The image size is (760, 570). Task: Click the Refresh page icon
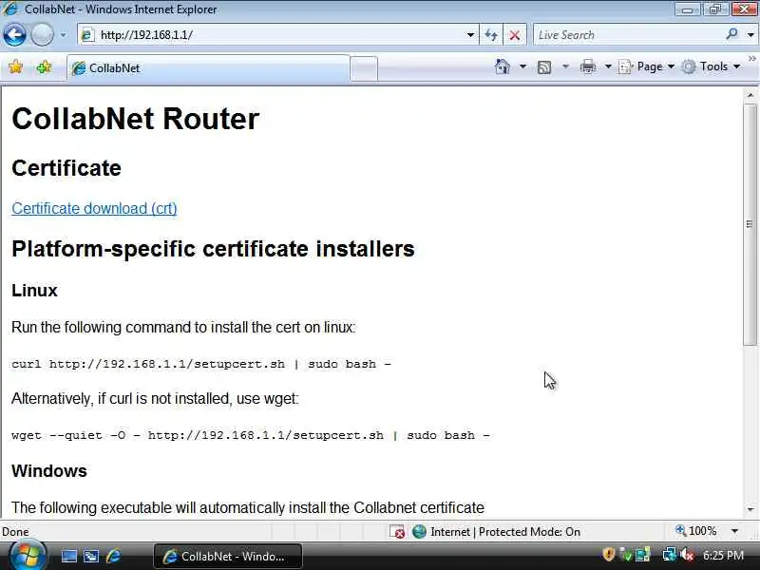(x=491, y=35)
